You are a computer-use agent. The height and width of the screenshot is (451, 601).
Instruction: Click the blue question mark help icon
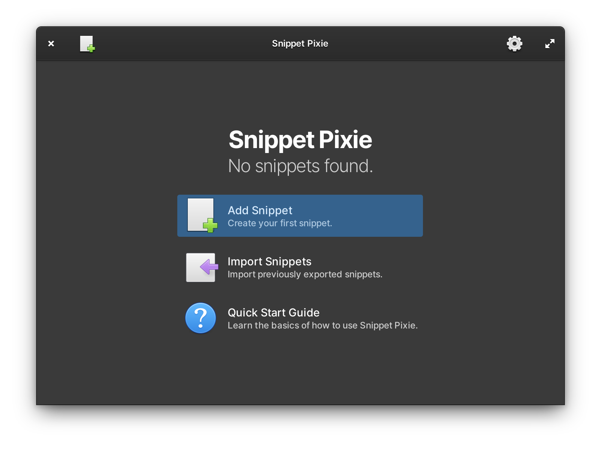(201, 318)
